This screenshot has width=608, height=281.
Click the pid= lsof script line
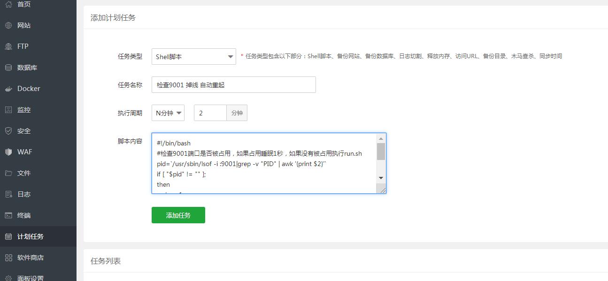pyautogui.click(x=242, y=164)
